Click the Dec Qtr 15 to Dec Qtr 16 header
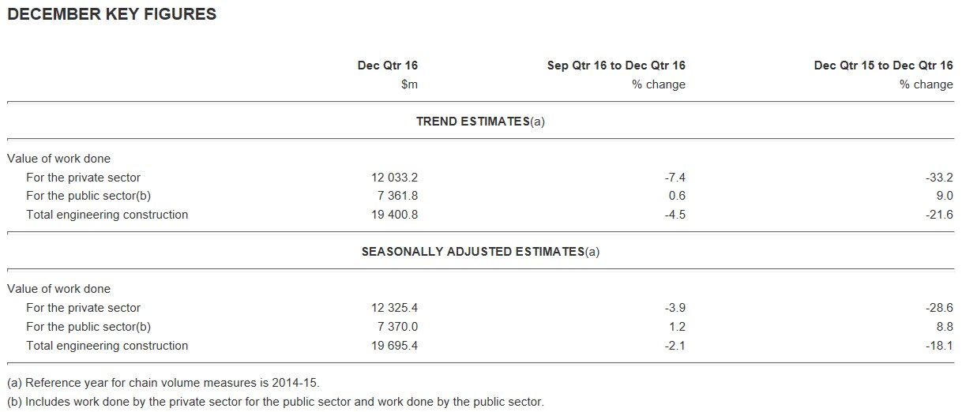 [x=883, y=66]
